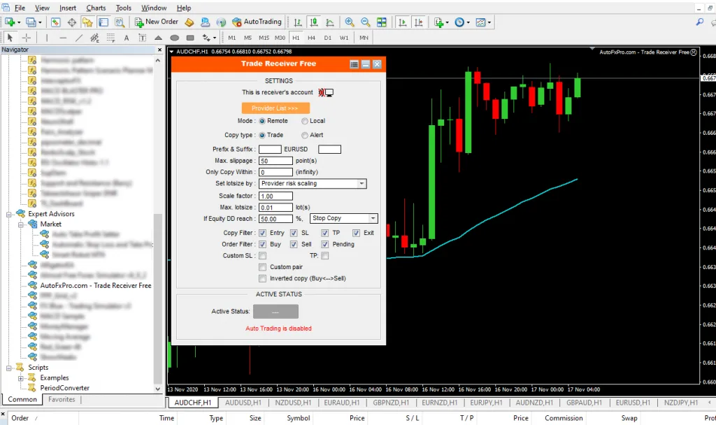Click the New Chart toolbar icon
This screenshot has width=716, height=425.
(10, 22)
